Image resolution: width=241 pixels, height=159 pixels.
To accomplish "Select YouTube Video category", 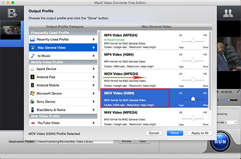I will click(63, 123).
